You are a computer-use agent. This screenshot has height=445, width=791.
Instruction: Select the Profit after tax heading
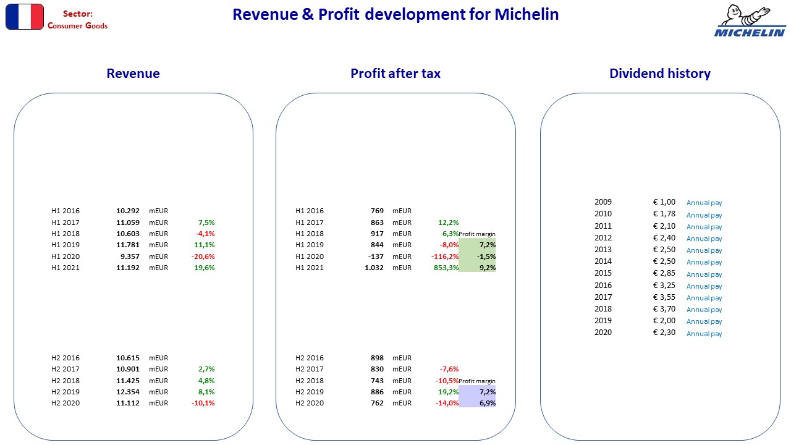click(x=395, y=74)
